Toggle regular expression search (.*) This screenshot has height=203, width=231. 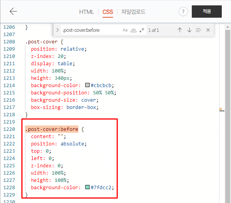click(x=142, y=30)
